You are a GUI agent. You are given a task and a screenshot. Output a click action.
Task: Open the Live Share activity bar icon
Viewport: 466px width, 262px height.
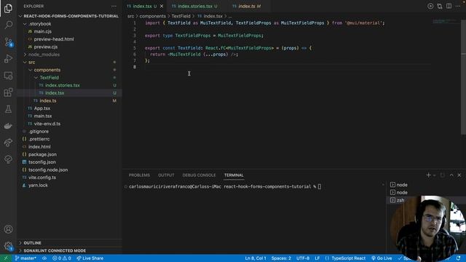(8, 143)
